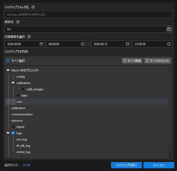Open clock picker for start time 00:00:00
Screen dimensions: 177x171
[83, 44]
